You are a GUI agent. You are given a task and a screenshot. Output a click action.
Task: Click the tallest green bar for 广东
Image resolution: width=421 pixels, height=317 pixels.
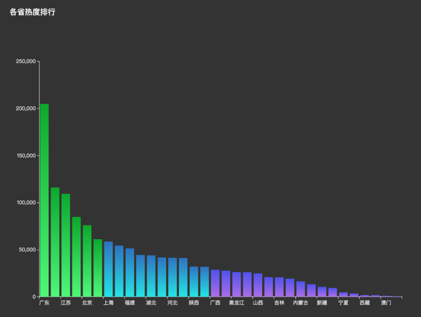44,200
